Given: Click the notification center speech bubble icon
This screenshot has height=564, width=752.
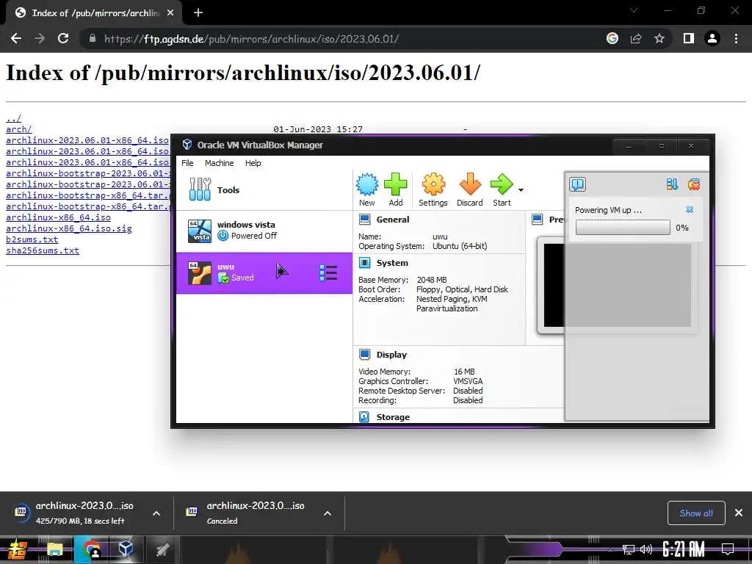Looking at the screenshot, I should tap(578, 184).
